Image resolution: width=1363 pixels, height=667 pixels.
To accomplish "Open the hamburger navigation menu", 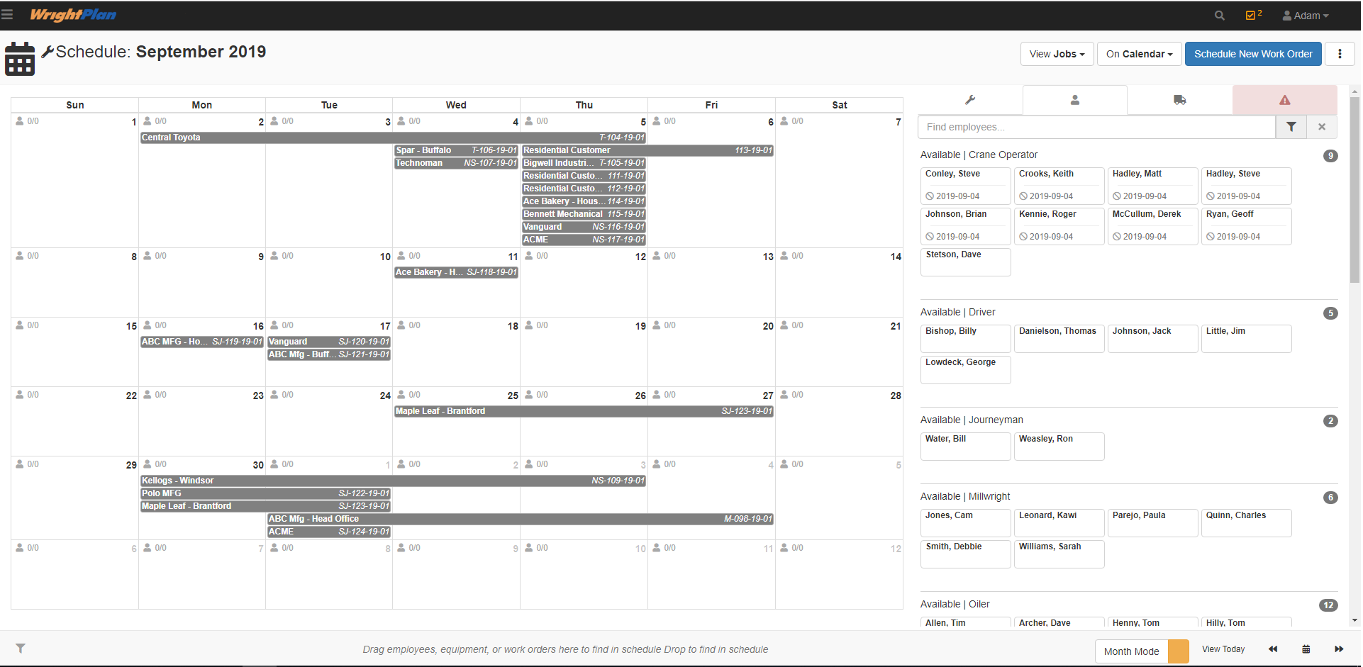I will coord(11,15).
